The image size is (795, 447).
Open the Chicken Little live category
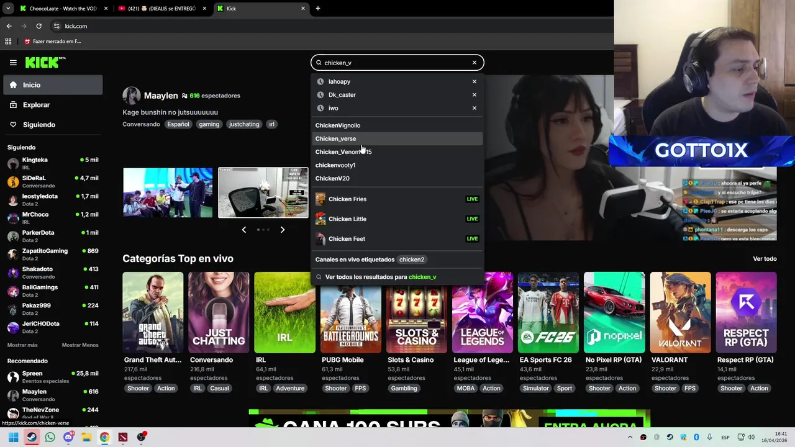coord(397,219)
